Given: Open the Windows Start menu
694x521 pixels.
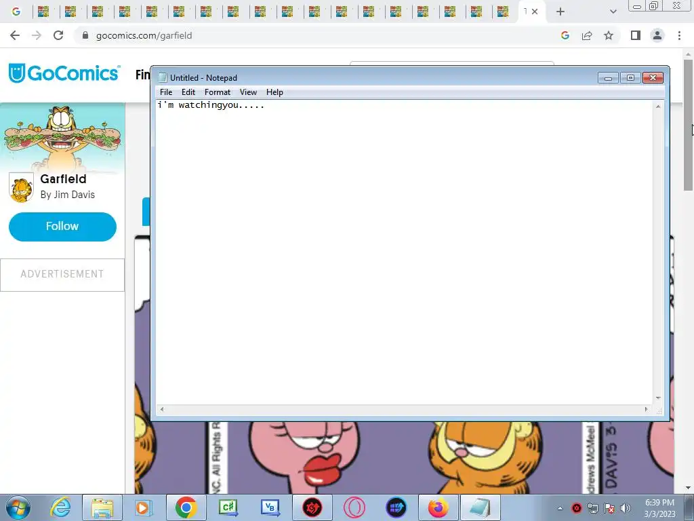Looking at the screenshot, I should click(18, 507).
